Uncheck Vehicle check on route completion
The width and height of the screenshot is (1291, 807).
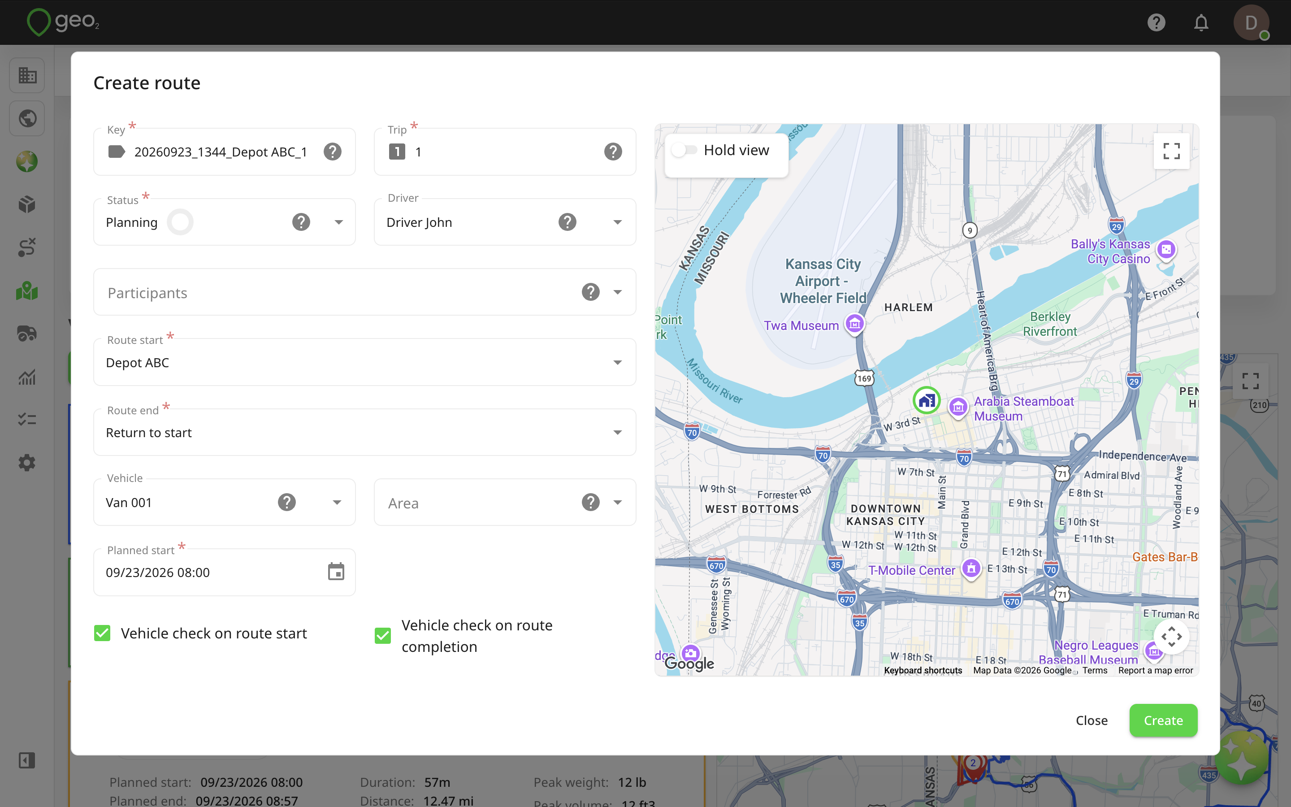pos(382,636)
